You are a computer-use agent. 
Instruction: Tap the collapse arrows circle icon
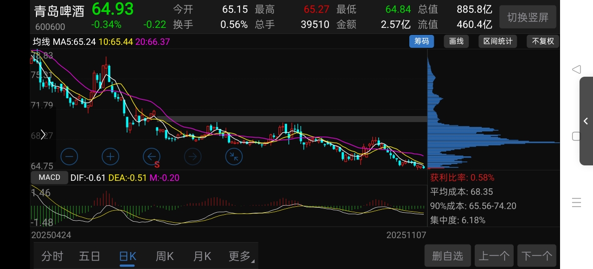[234, 156]
